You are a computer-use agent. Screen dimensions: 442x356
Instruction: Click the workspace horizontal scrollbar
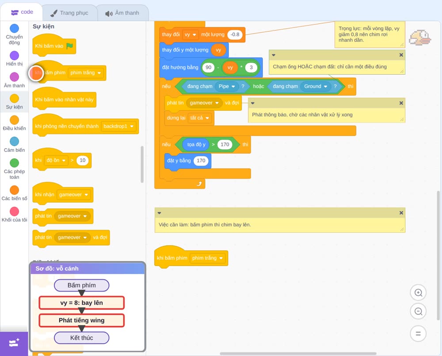click(298, 353)
